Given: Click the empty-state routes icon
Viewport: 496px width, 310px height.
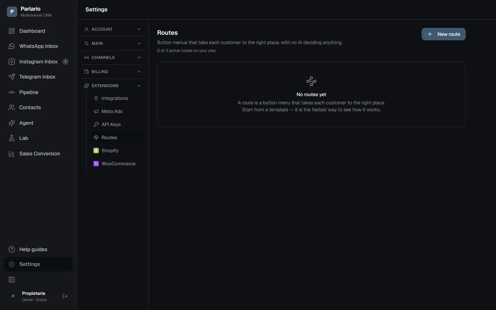Looking at the screenshot, I should pos(311,81).
